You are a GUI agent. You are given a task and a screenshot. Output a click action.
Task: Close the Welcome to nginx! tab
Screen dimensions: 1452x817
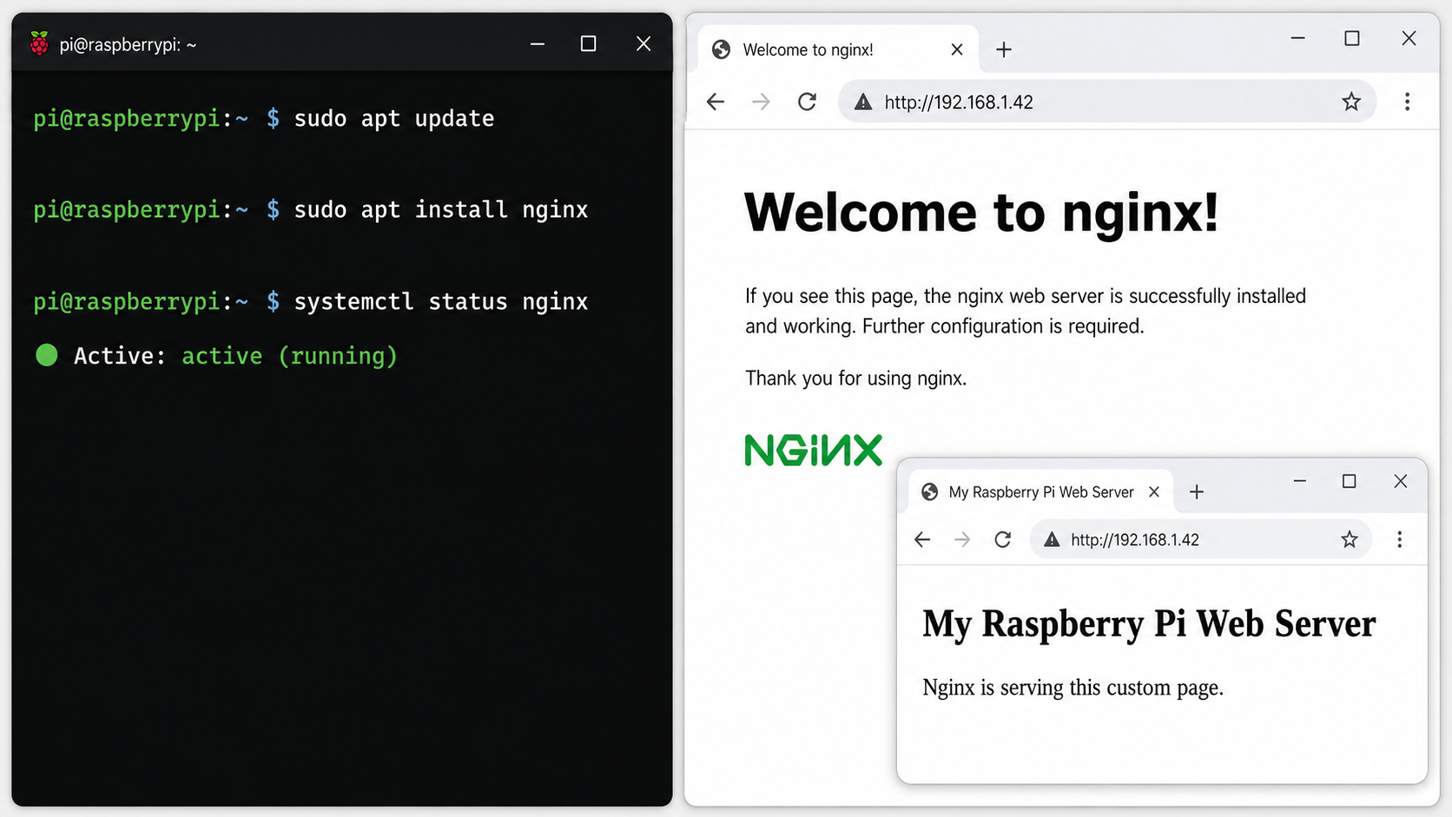pos(957,49)
